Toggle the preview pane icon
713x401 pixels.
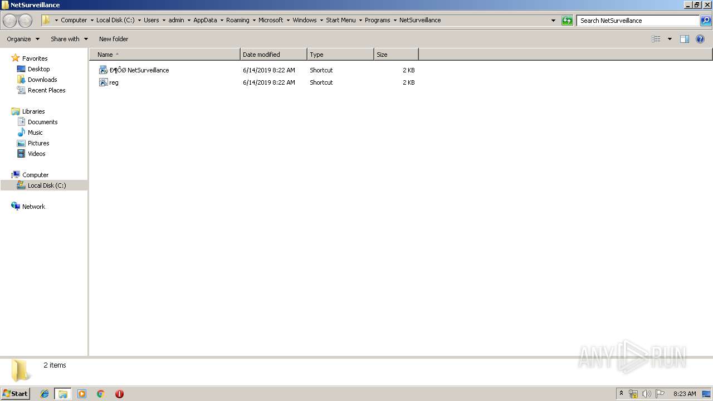pos(685,39)
